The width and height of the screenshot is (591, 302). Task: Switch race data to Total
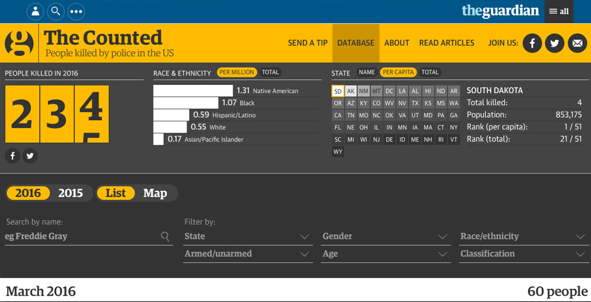tap(270, 72)
